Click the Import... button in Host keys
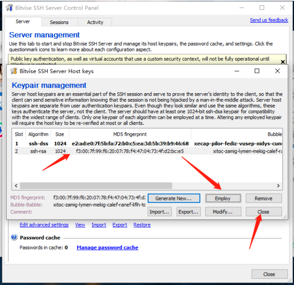 pos(159,212)
